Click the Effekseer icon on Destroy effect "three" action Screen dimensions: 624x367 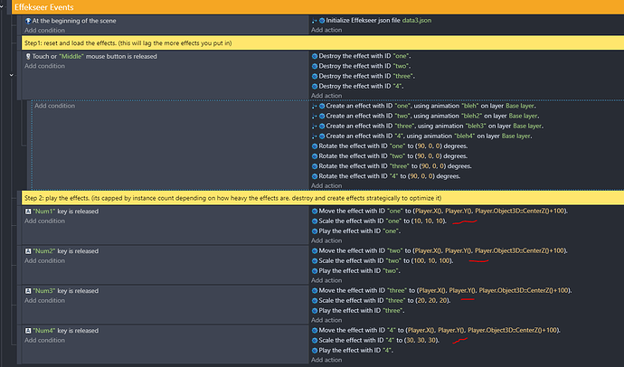click(x=315, y=76)
